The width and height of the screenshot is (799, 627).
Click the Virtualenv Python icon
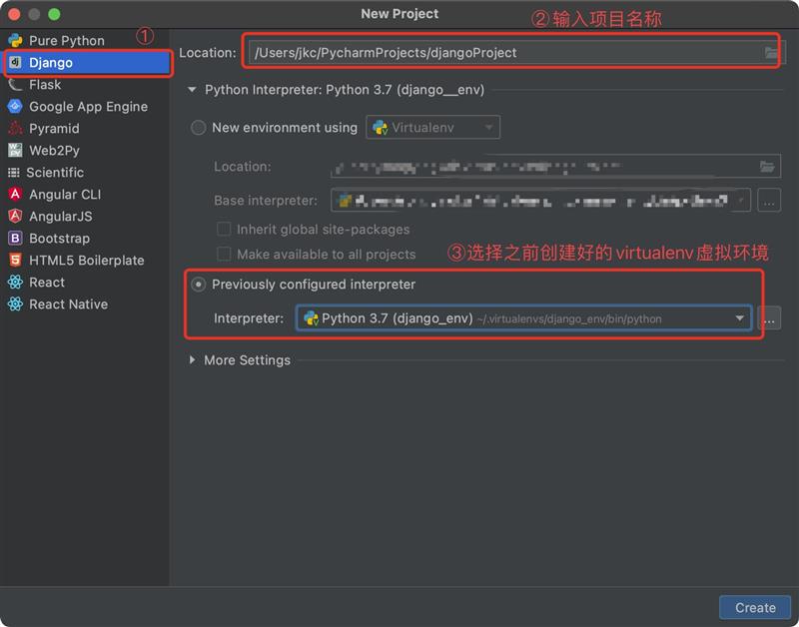pos(381,128)
